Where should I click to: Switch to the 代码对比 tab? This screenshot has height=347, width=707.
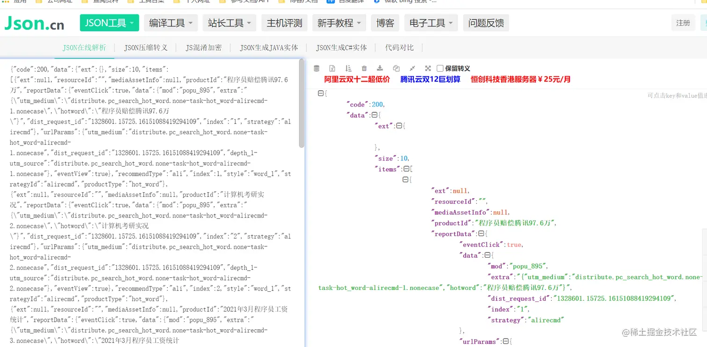pos(399,47)
